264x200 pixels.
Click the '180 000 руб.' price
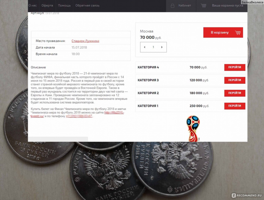coord(199,93)
